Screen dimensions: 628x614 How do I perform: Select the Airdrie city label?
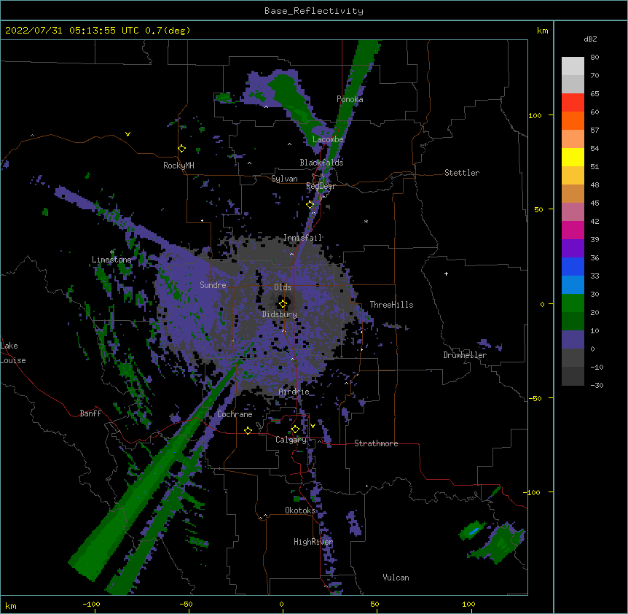[x=294, y=392]
